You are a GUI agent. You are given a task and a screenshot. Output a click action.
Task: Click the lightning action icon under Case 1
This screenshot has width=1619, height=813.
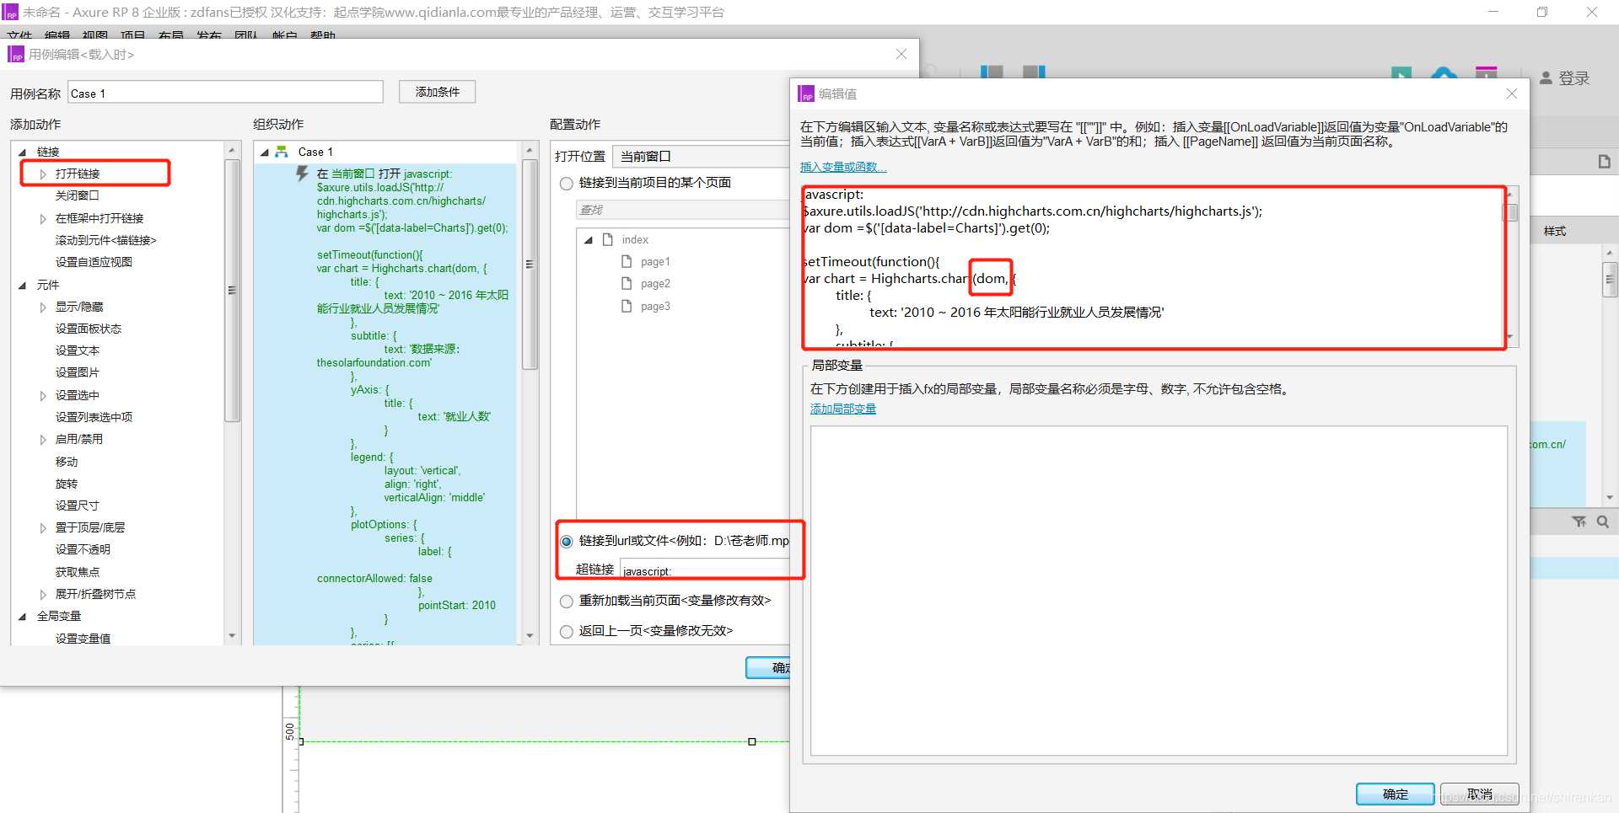coord(302,174)
